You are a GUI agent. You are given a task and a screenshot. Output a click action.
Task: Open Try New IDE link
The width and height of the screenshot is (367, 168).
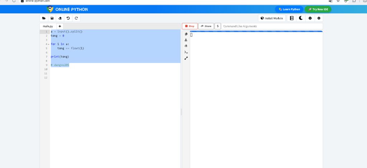click(x=318, y=9)
